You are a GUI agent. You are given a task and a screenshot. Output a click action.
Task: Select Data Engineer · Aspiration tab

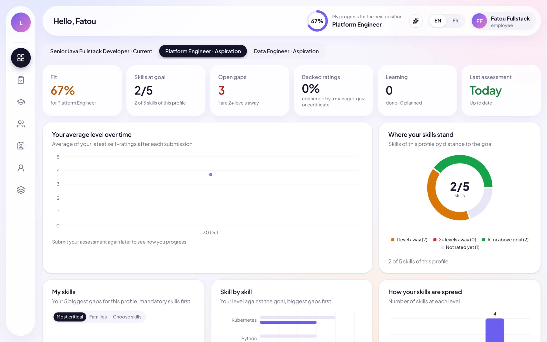tap(286, 51)
